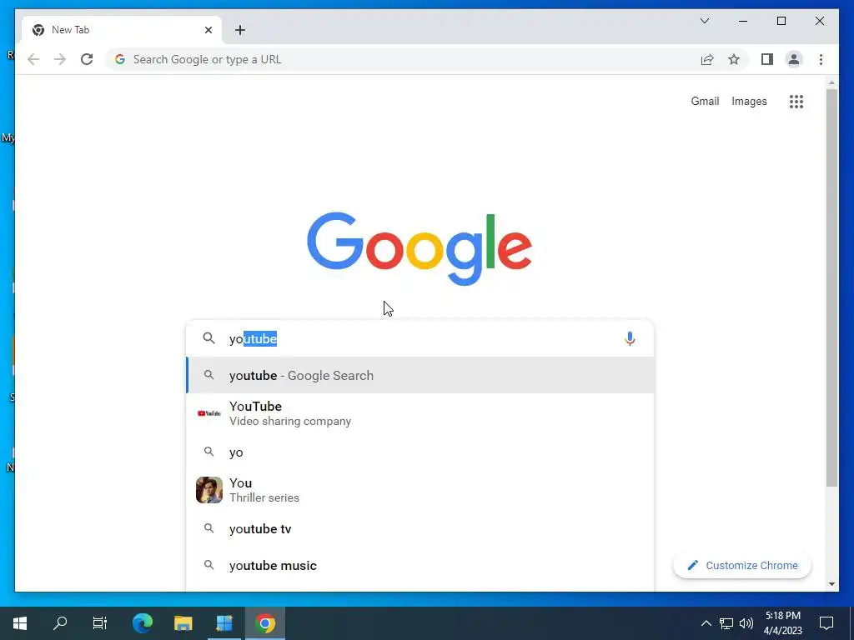
Task: Open the Images link
Action: (x=749, y=101)
